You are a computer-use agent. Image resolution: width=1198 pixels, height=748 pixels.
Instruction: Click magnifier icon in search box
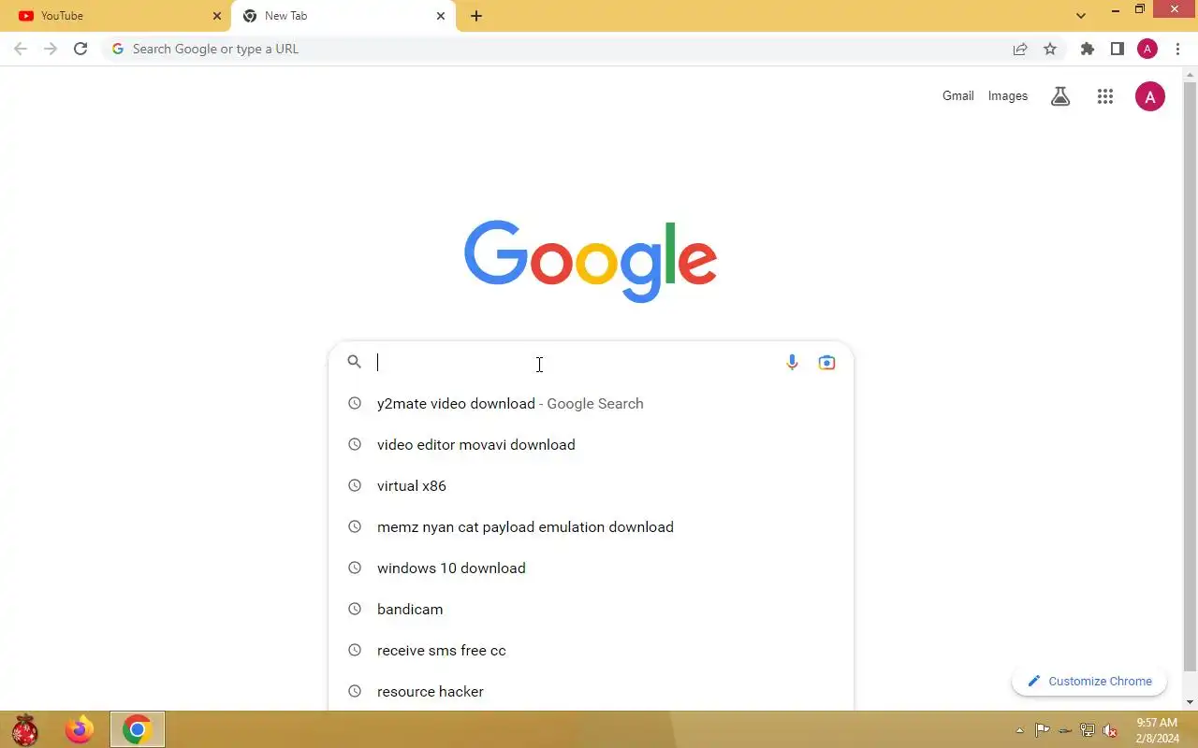[x=354, y=362]
